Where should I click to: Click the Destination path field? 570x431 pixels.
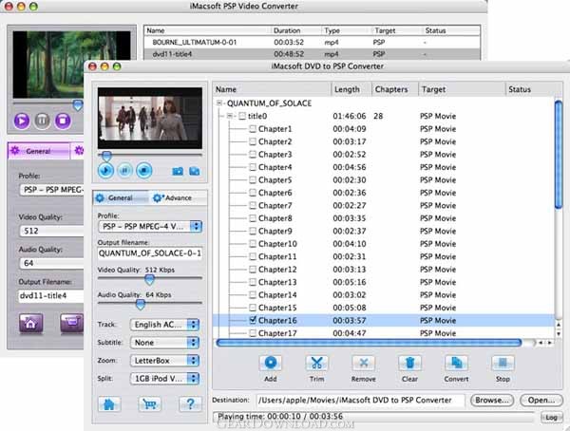(360, 400)
